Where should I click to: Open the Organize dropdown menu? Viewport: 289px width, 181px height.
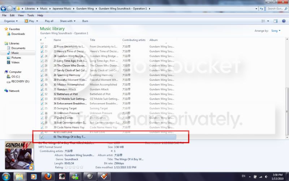[x=11, y=21]
